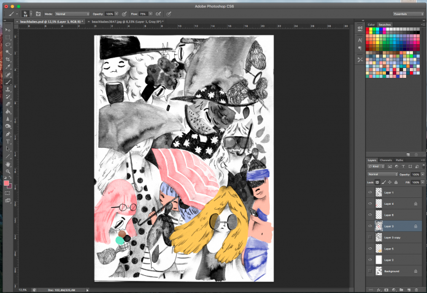The width and height of the screenshot is (427, 293).
Task: Hide Layer 2 with its eye icon
Action: coord(370,260)
